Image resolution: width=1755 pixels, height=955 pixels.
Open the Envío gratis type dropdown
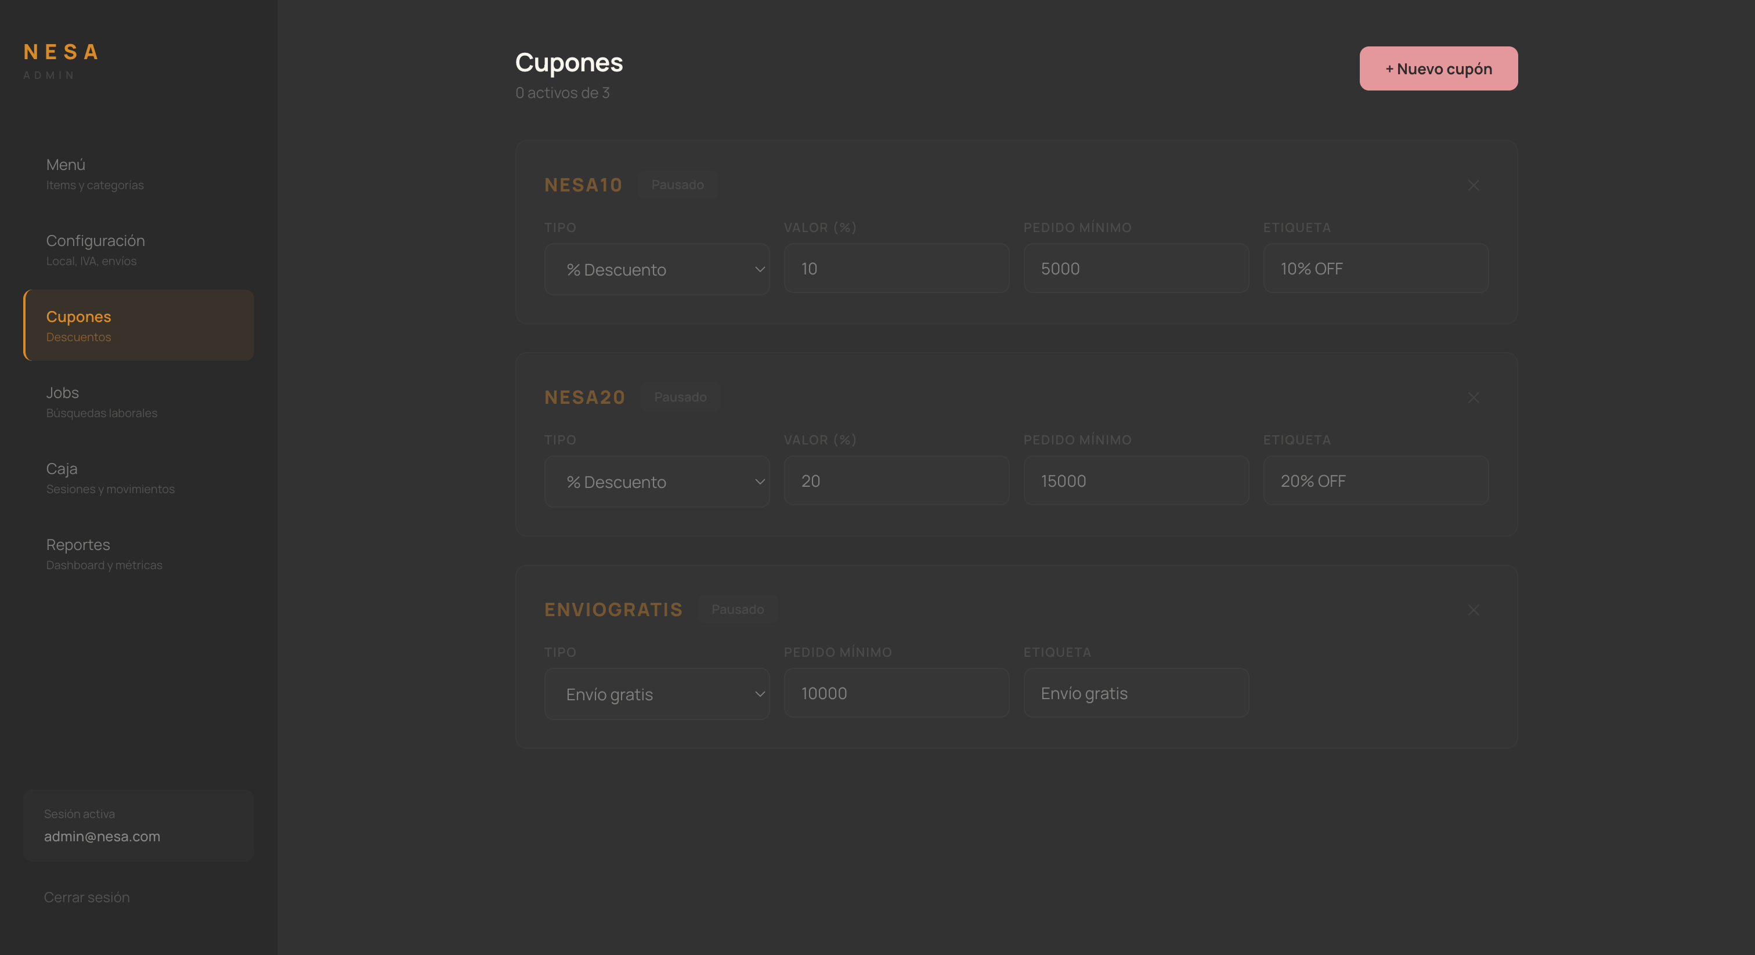(657, 694)
